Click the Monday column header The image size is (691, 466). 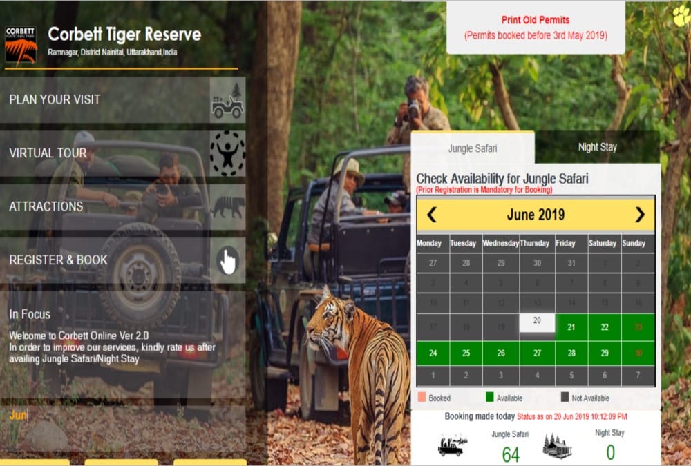pos(433,244)
